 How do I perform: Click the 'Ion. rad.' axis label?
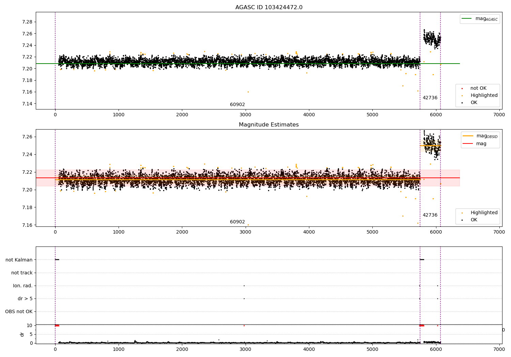tap(23, 286)
